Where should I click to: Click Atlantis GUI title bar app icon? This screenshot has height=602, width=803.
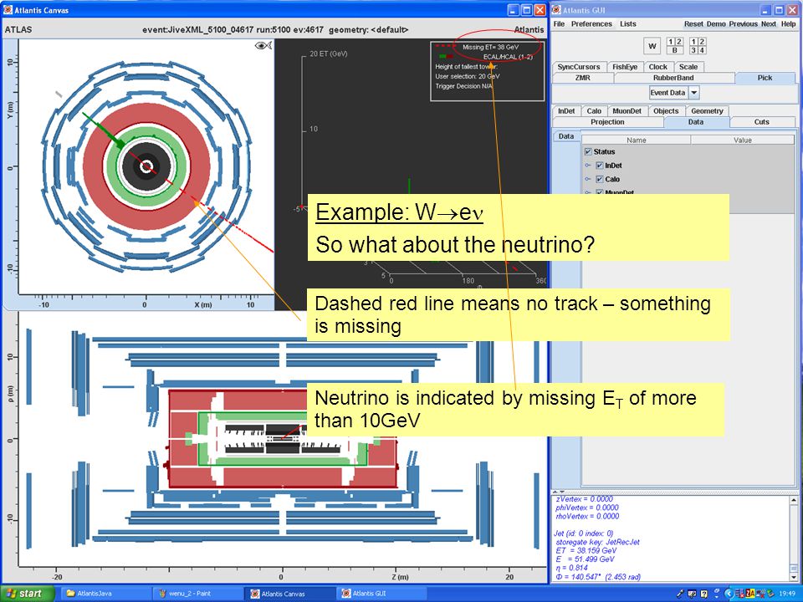coord(557,10)
